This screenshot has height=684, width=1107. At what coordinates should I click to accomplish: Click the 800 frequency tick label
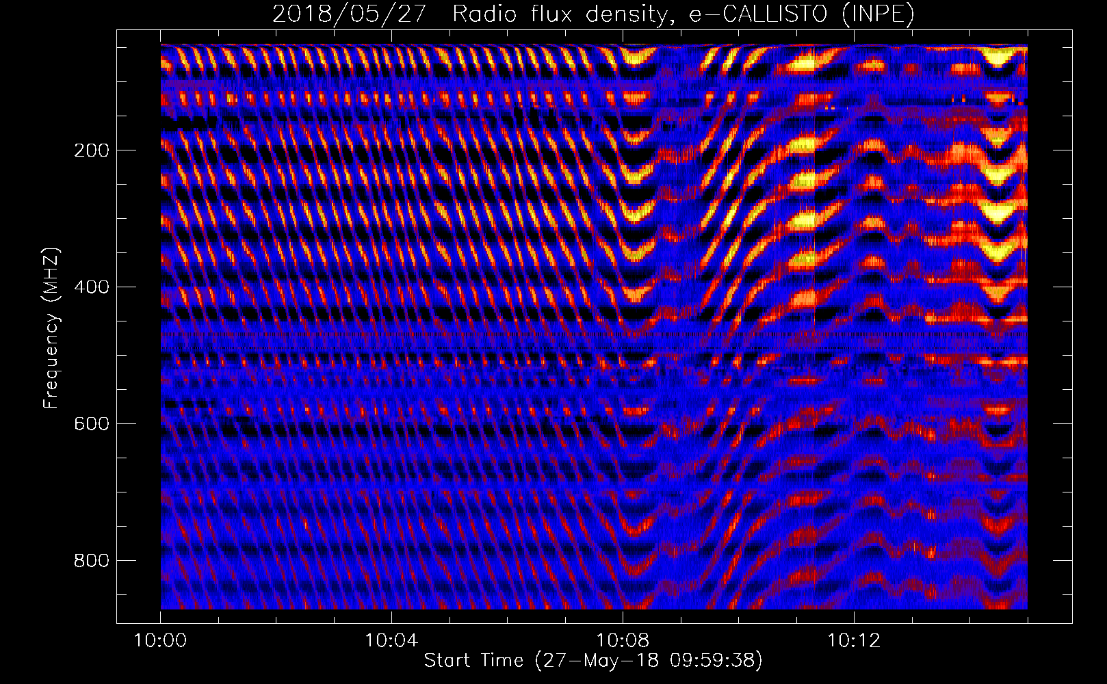tap(92, 561)
